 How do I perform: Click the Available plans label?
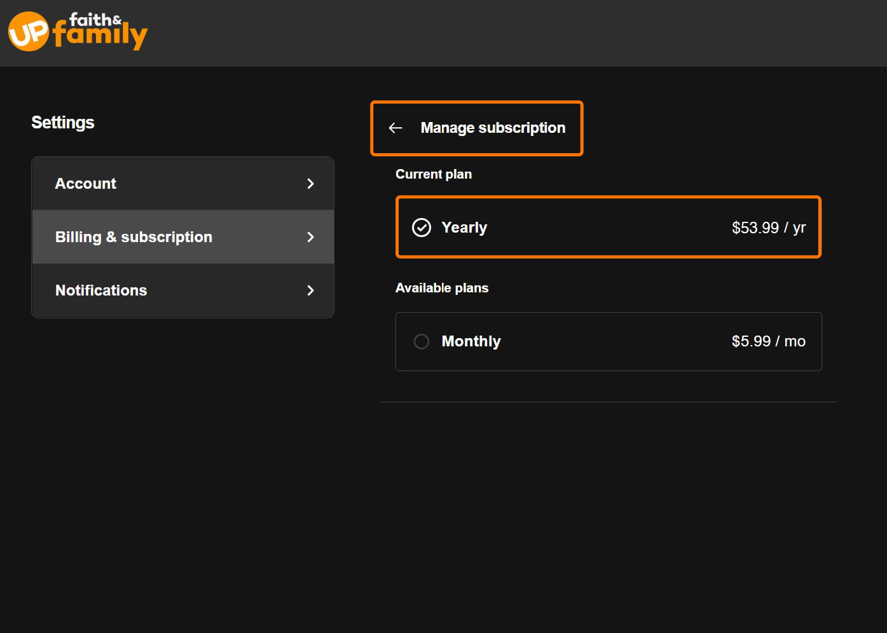pos(442,288)
